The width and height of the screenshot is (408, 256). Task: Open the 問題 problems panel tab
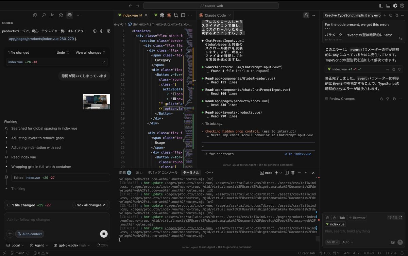click(125, 173)
